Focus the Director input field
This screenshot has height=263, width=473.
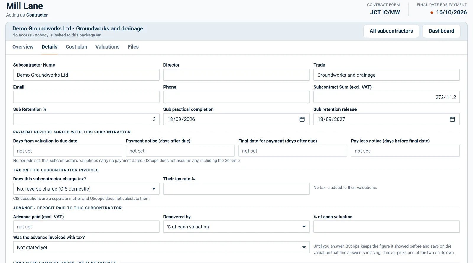click(x=237, y=75)
